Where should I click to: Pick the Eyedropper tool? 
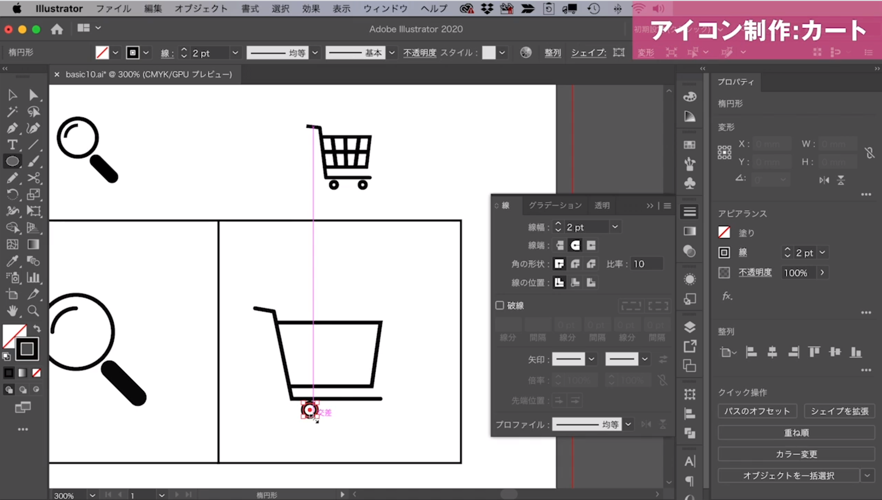point(12,261)
